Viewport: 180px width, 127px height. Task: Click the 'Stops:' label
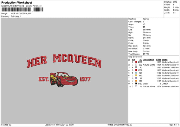point(131,24)
